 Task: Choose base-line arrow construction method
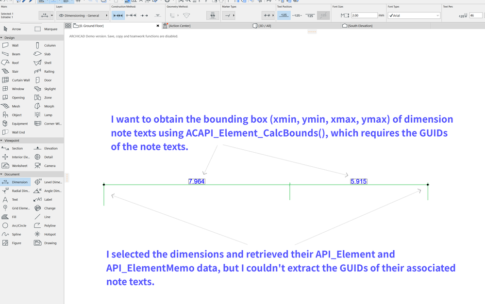click(144, 15)
